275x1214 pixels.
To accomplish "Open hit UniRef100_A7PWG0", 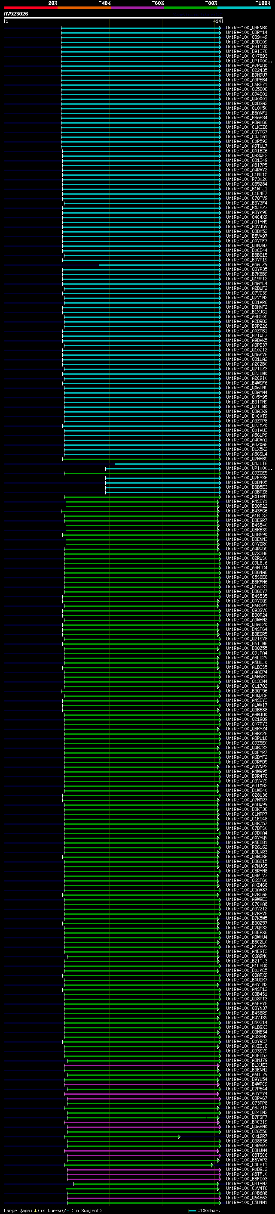I will (246, 65).
